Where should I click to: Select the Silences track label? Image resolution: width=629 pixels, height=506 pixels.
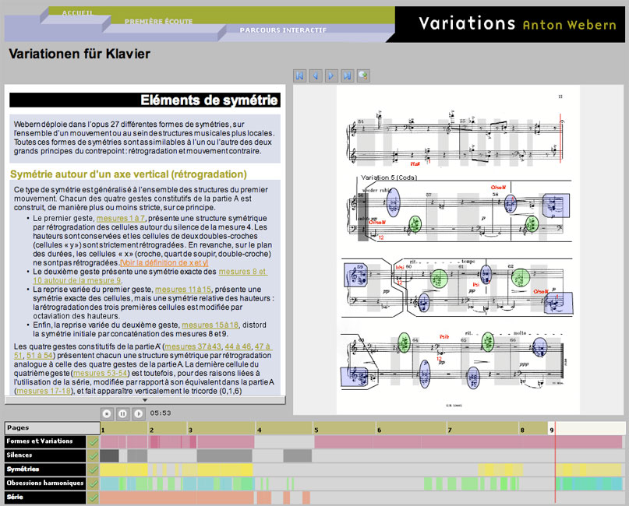tap(45, 455)
